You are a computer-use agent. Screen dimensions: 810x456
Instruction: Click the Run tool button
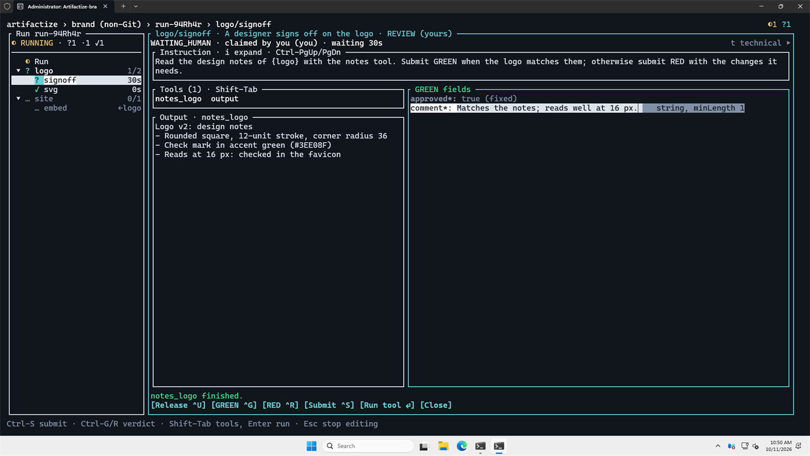click(387, 405)
